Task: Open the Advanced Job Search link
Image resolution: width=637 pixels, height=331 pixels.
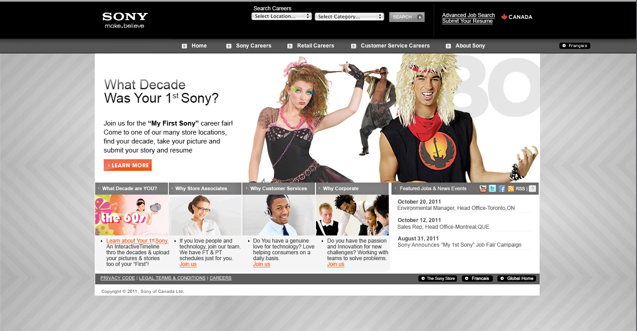Action: (468, 15)
